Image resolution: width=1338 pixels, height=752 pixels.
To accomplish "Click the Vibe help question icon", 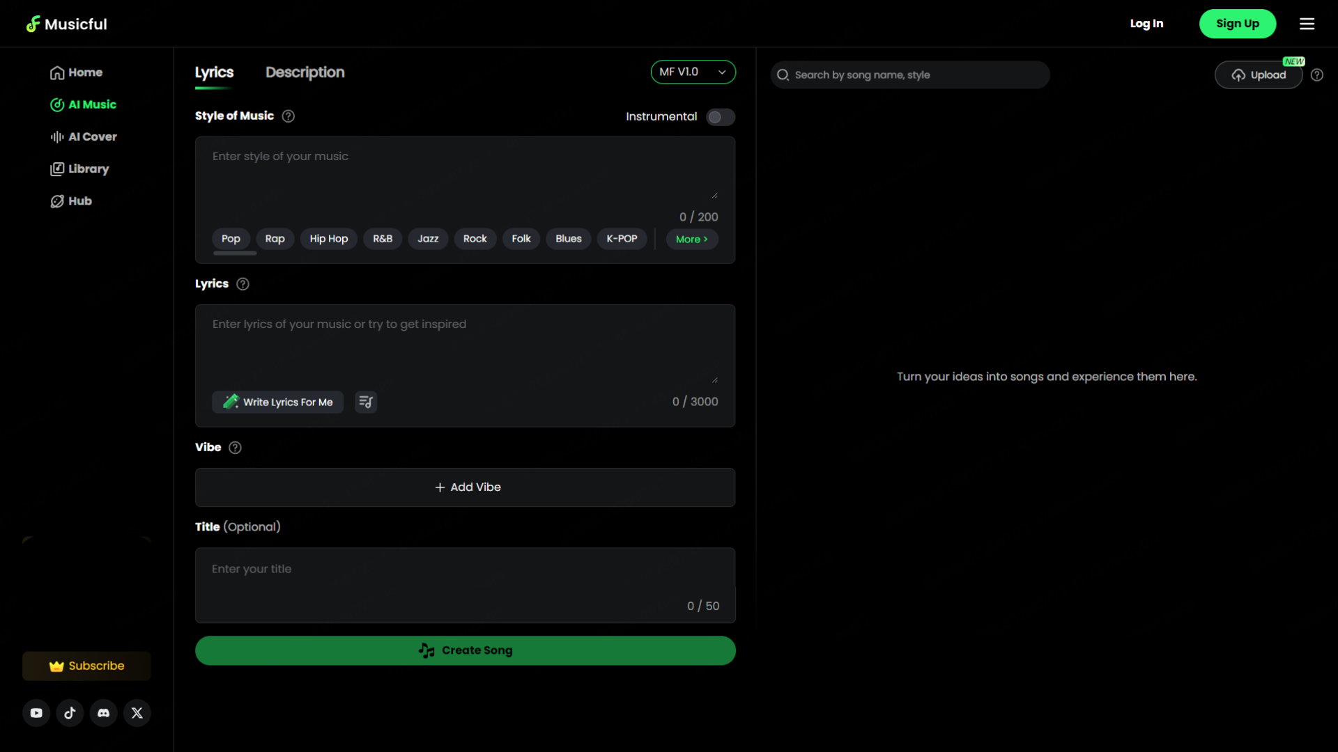I will (x=236, y=448).
